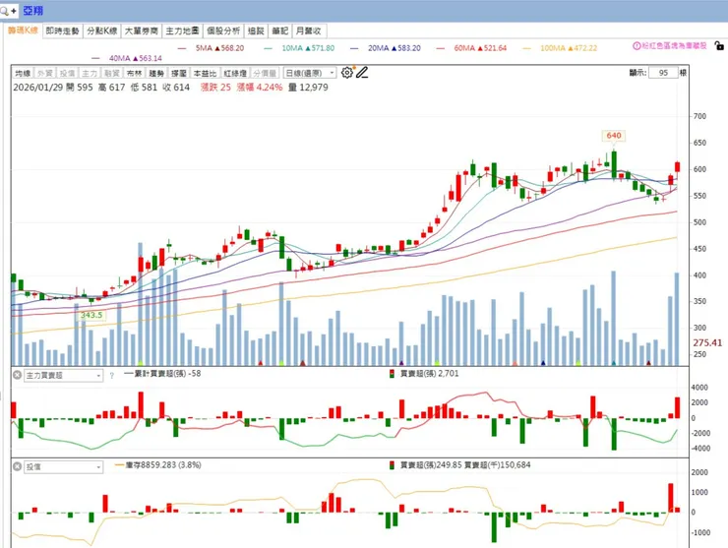Click the 20MA legend color line
This screenshot has width=728, height=548.
tap(355, 48)
